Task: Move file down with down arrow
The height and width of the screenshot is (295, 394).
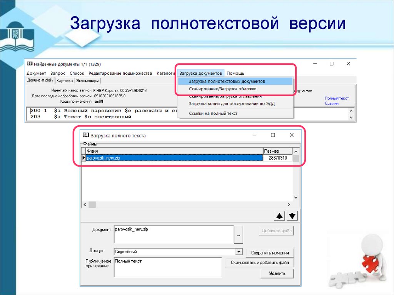Action: [292, 216]
